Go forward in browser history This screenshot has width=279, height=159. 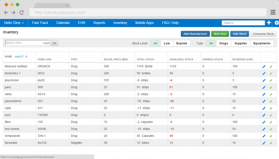point(13,12)
